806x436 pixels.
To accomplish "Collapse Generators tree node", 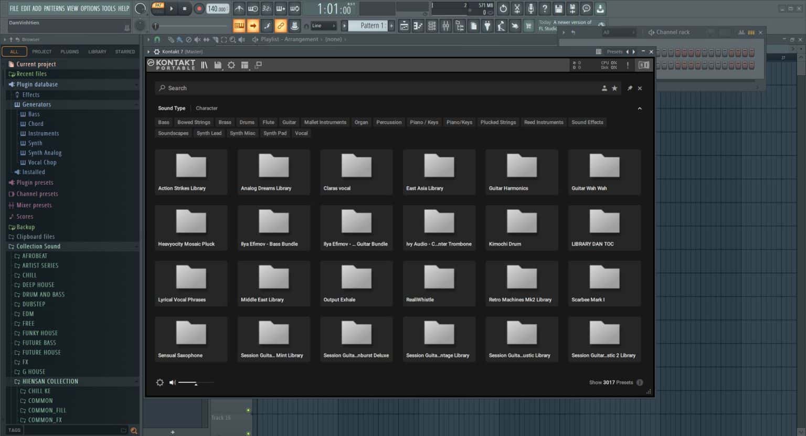I will (73, 104).
